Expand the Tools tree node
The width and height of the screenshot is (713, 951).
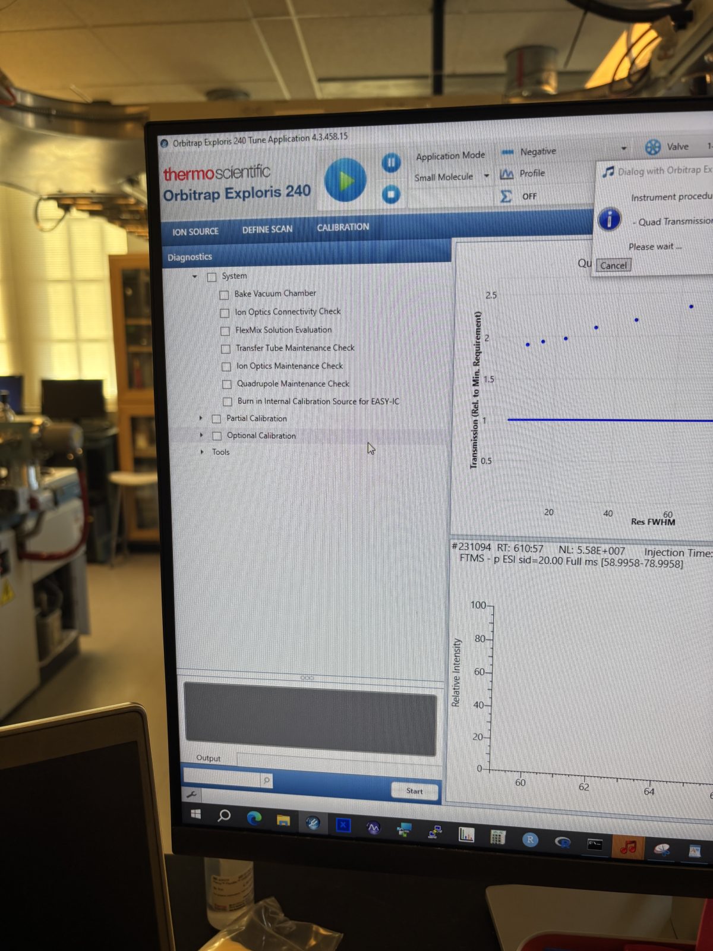pyautogui.click(x=202, y=452)
